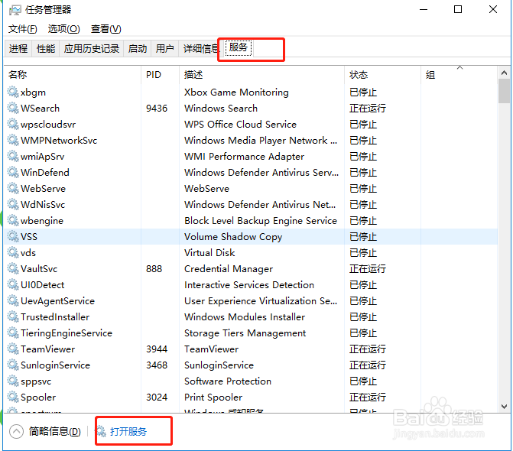Screen dimensions: 513x451
Task: Click the gear icon next to 打开服务
Action: (x=101, y=431)
